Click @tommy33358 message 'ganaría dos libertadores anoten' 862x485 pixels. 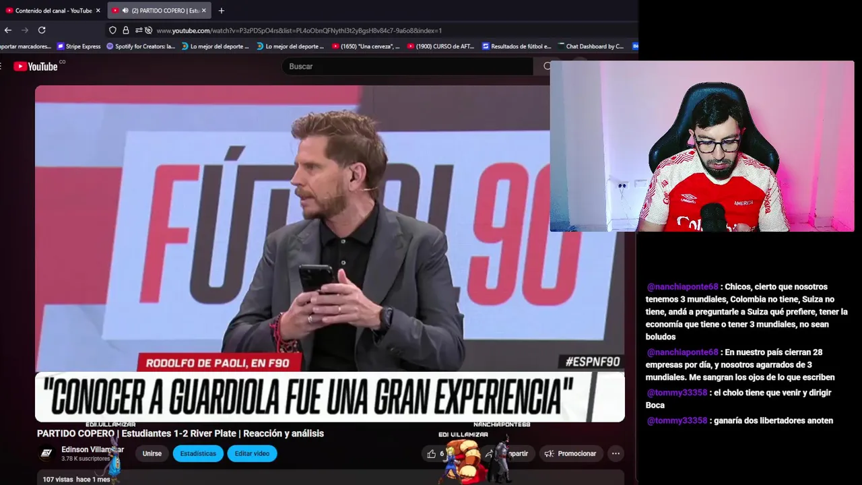(x=740, y=420)
